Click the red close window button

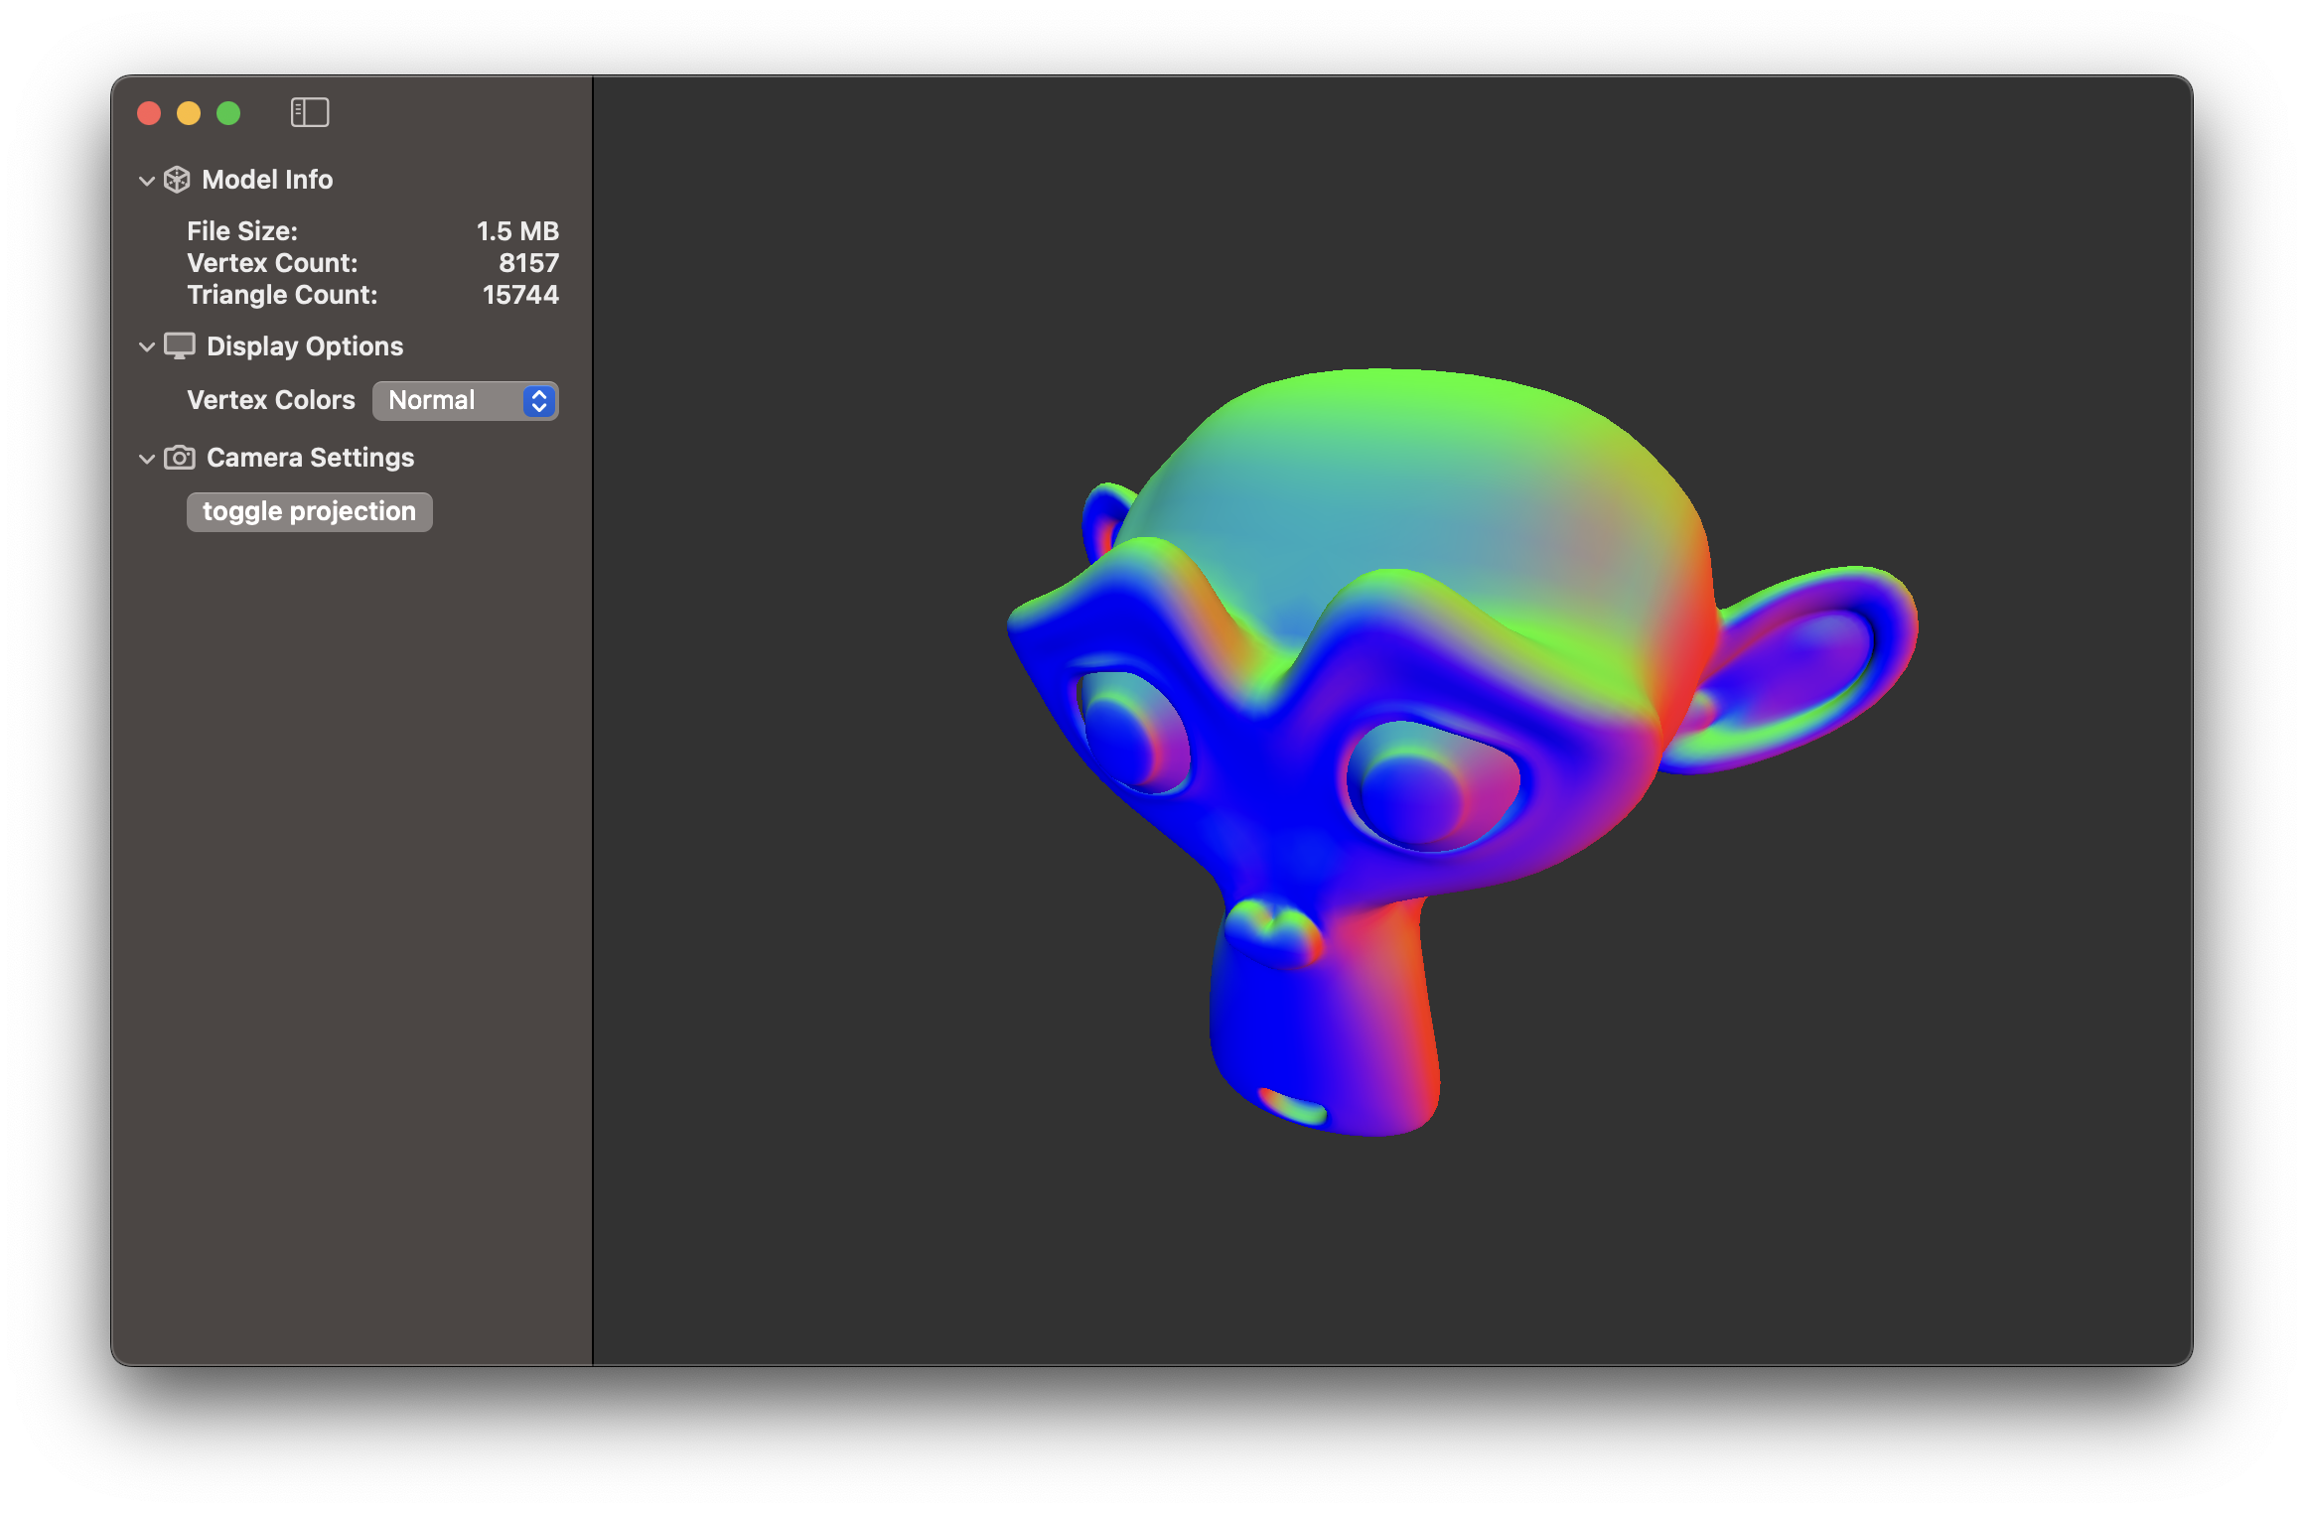click(x=149, y=113)
